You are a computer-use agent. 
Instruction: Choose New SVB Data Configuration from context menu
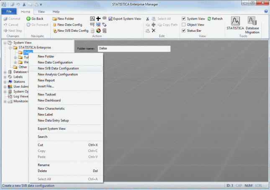click(x=66, y=68)
